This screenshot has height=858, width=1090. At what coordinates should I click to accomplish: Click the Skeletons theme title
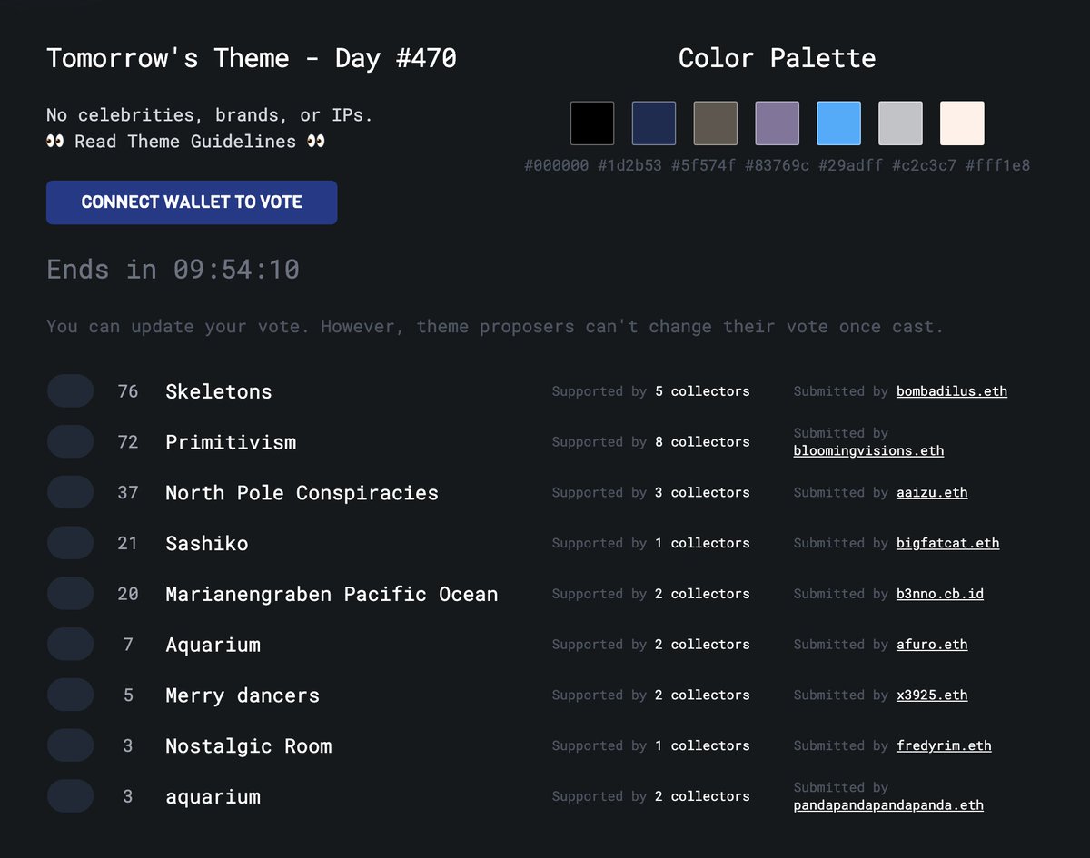pyautogui.click(x=219, y=391)
